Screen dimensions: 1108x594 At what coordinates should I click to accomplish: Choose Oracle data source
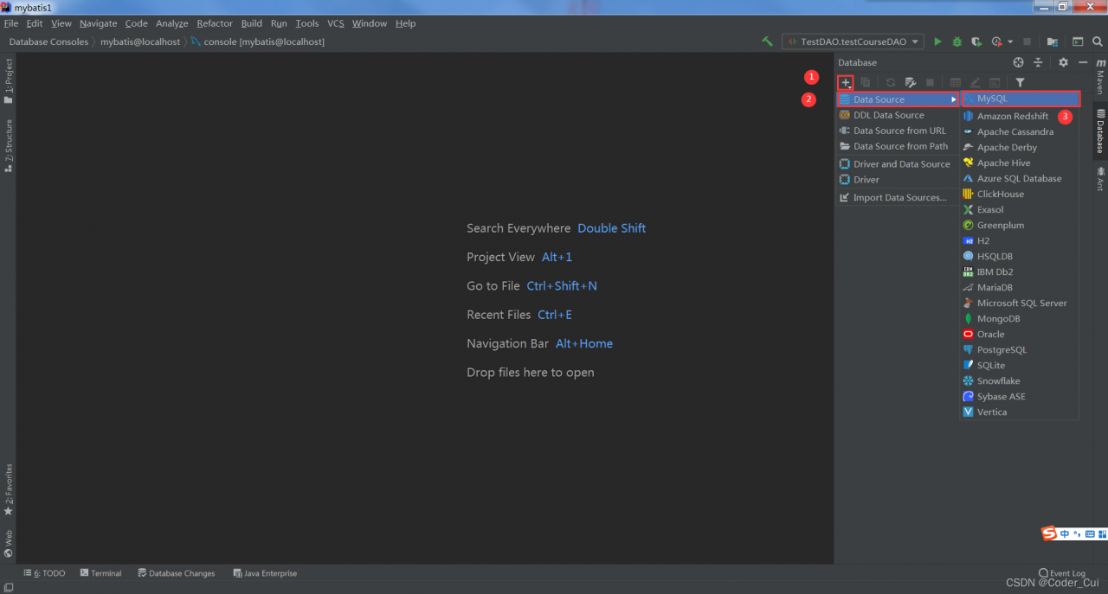pyautogui.click(x=1020, y=334)
